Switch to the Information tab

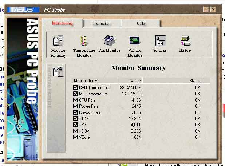[102, 24]
